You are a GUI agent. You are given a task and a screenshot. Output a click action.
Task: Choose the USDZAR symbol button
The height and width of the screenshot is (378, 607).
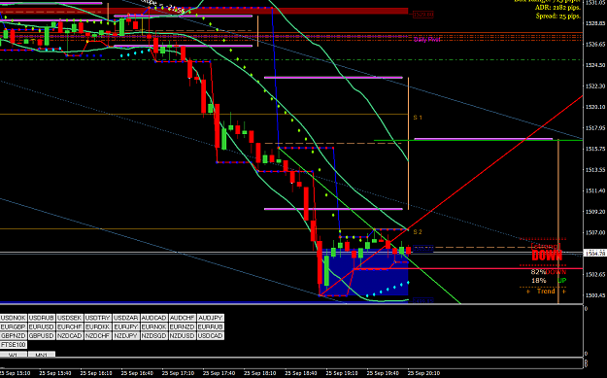(126, 318)
